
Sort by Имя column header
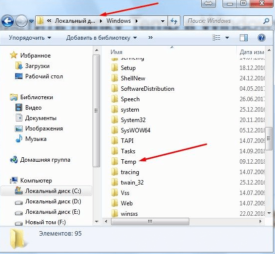(x=116, y=52)
